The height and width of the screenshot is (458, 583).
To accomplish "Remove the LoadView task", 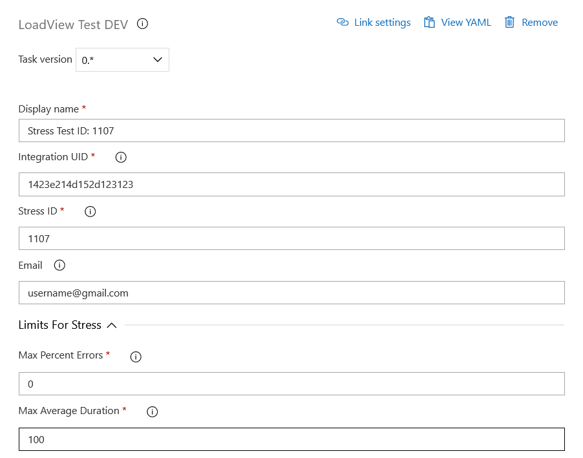I will pyautogui.click(x=539, y=23).
